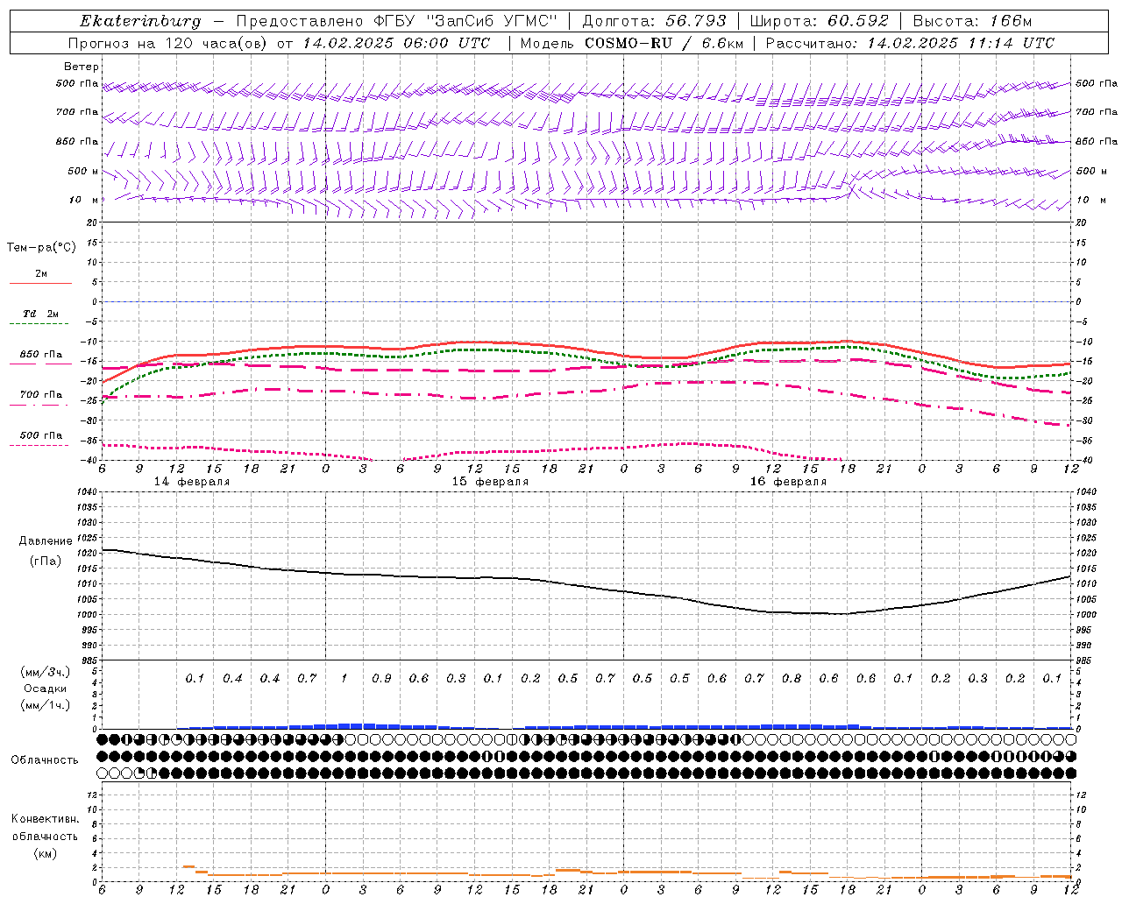The width and height of the screenshot is (1122, 897).
Task: Click the Конвективн. label of convective cloud panel
Action: (45, 819)
